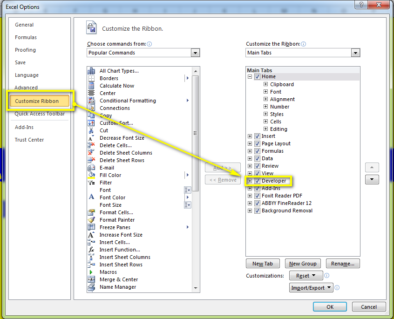This screenshot has width=394, height=319.
Task: Select the Calculate Now calculator icon
Action: 91,86
